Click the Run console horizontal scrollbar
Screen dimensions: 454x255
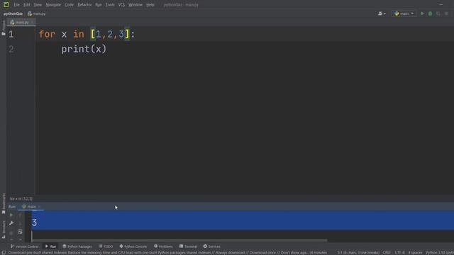tap(179, 240)
